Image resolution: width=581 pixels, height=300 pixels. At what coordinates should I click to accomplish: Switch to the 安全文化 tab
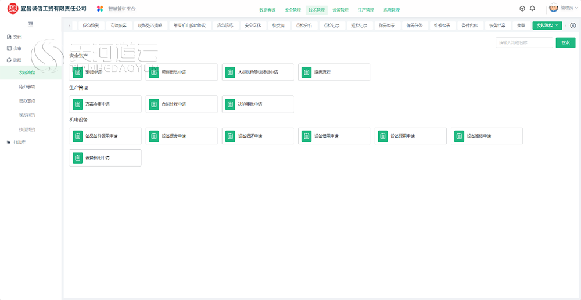pyautogui.click(x=253, y=26)
